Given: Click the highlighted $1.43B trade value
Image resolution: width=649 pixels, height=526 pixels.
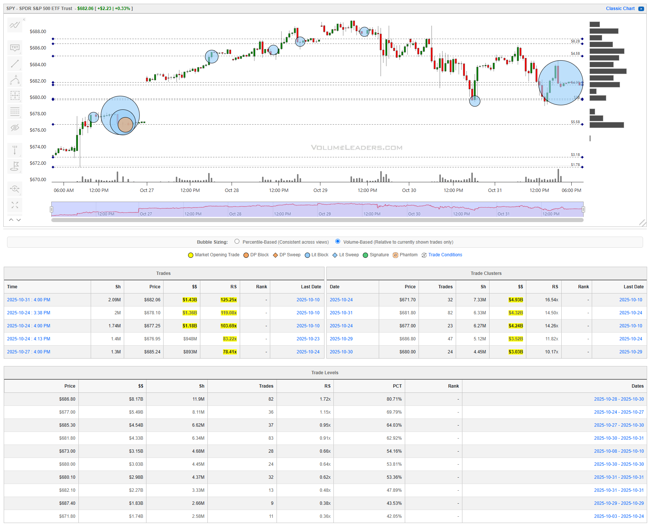Looking at the screenshot, I should coord(190,300).
